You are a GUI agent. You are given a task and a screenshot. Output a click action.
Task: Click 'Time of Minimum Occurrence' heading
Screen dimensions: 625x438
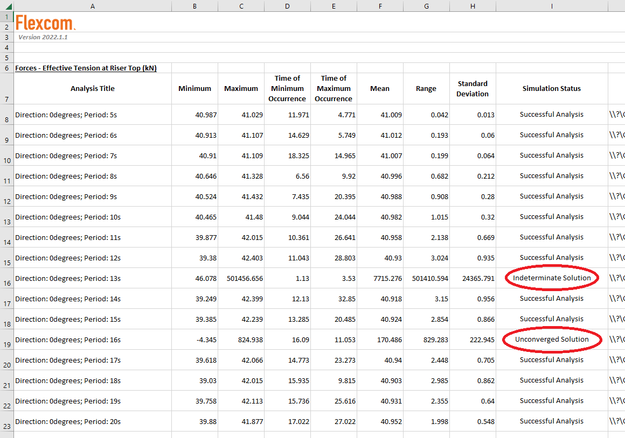pos(287,88)
